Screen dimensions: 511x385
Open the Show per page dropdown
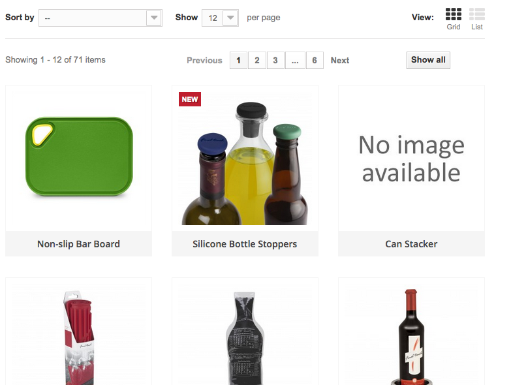220,18
